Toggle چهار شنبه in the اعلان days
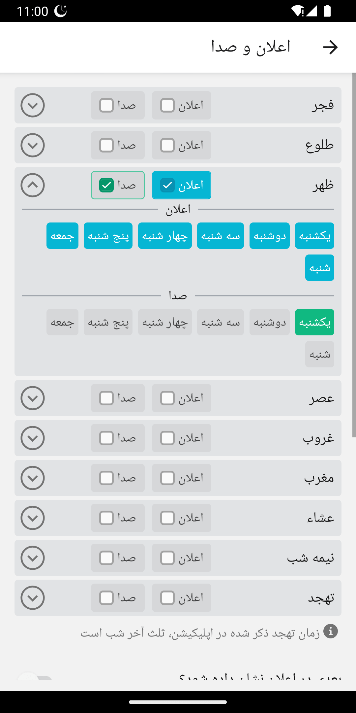Screen dimensions: 356x713 [x=165, y=236]
